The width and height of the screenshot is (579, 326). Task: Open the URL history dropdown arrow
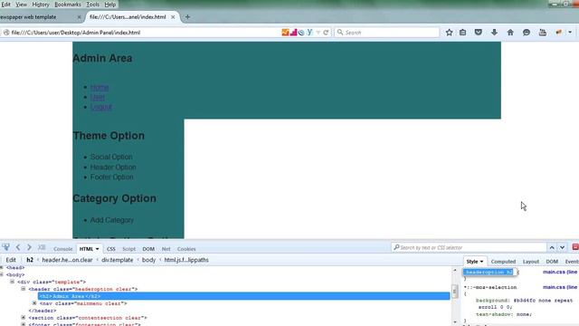318,33
